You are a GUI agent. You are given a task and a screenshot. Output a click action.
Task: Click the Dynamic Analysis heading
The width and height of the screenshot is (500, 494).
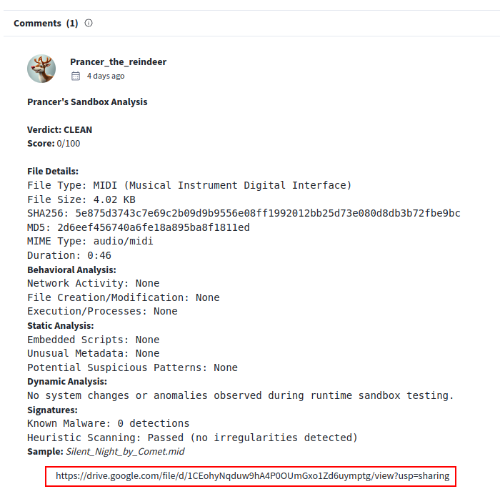click(x=67, y=382)
